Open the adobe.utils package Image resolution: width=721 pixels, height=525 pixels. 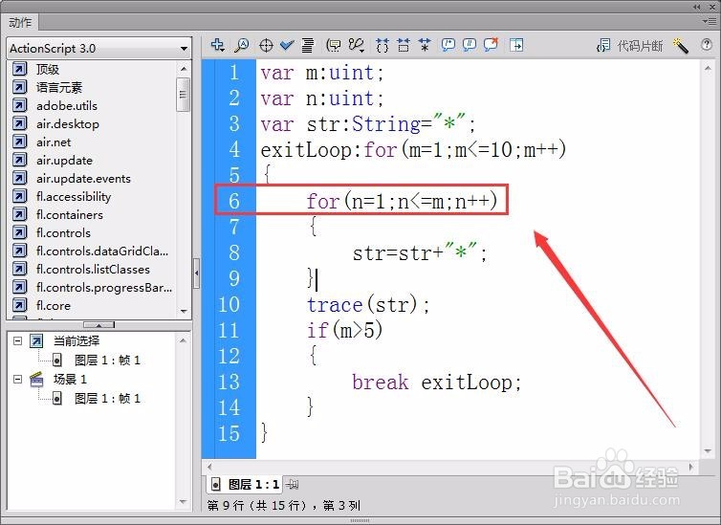[x=67, y=106]
